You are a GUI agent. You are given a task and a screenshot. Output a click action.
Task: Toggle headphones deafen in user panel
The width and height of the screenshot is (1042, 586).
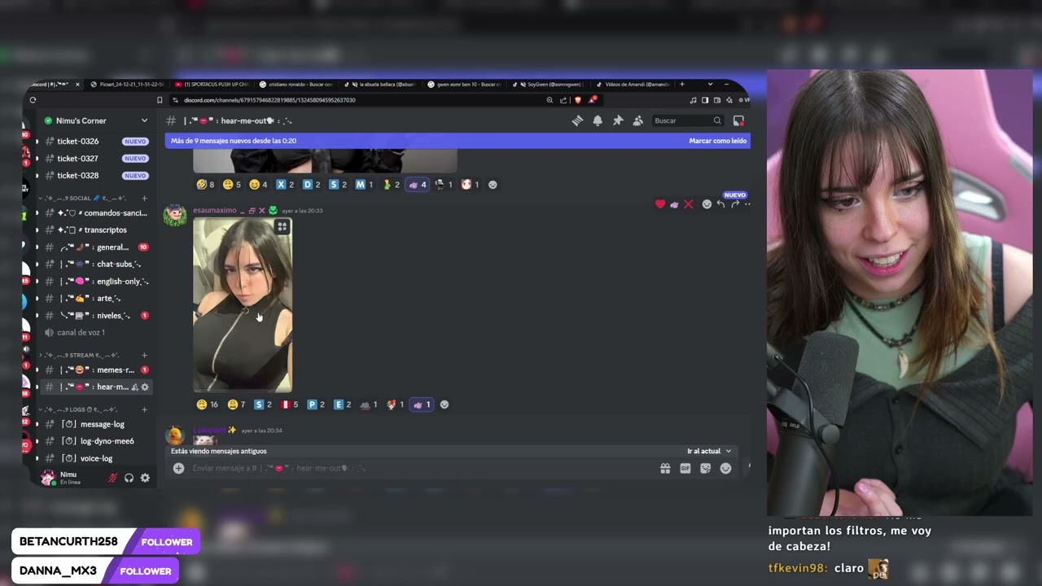129,478
